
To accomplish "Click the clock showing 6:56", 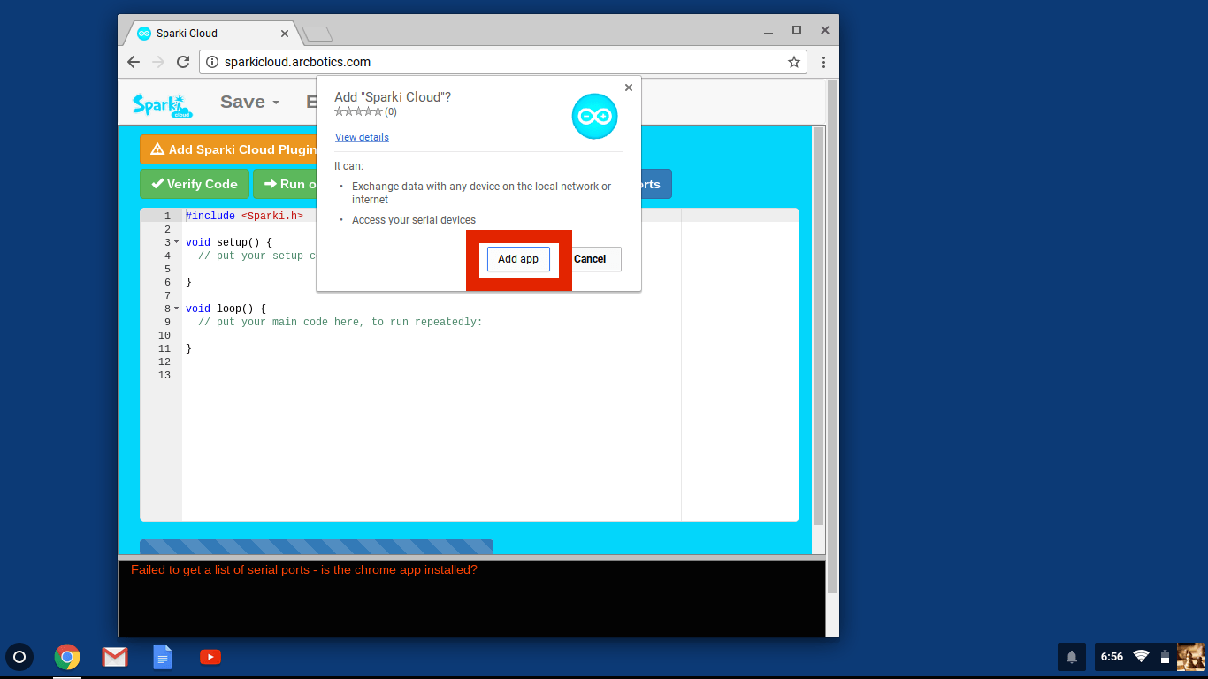I will [x=1112, y=657].
